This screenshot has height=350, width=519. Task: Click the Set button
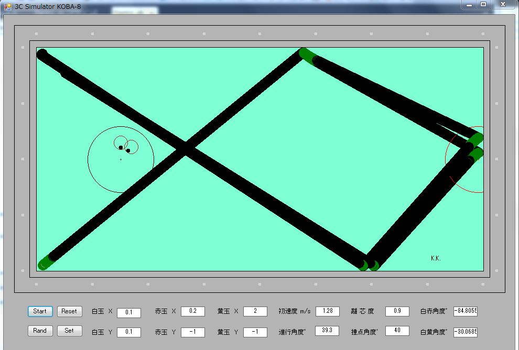pyautogui.click(x=70, y=331)
